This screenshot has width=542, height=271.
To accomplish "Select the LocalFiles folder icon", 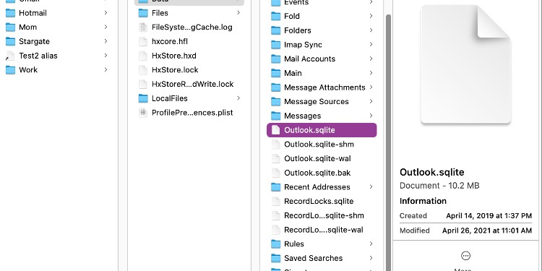I will tap(143, 98).
